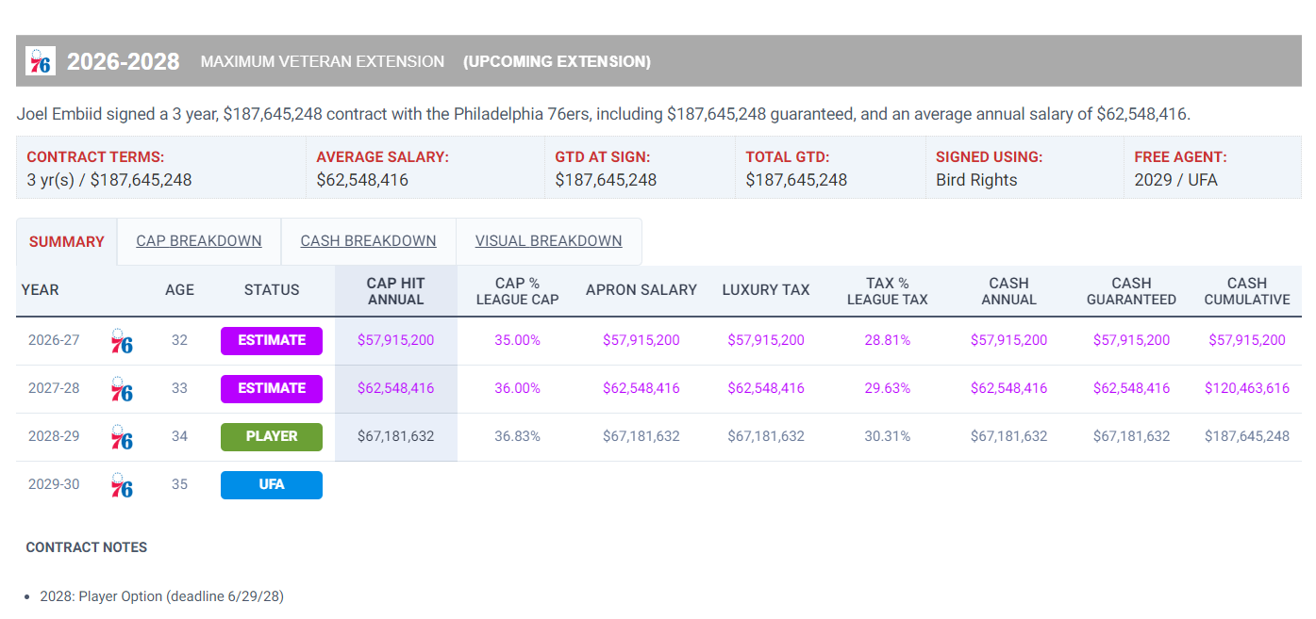The height and width of the screenshot is (619, 1316).
Task: Open the Visual Breakdown tab
Action: [x=549, y=241]
